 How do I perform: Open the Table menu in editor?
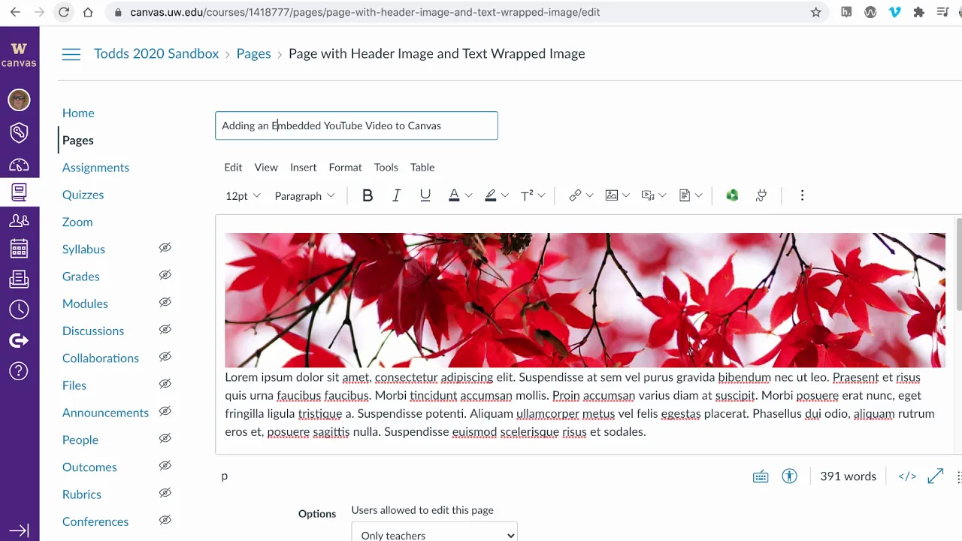tap(422, 167)
